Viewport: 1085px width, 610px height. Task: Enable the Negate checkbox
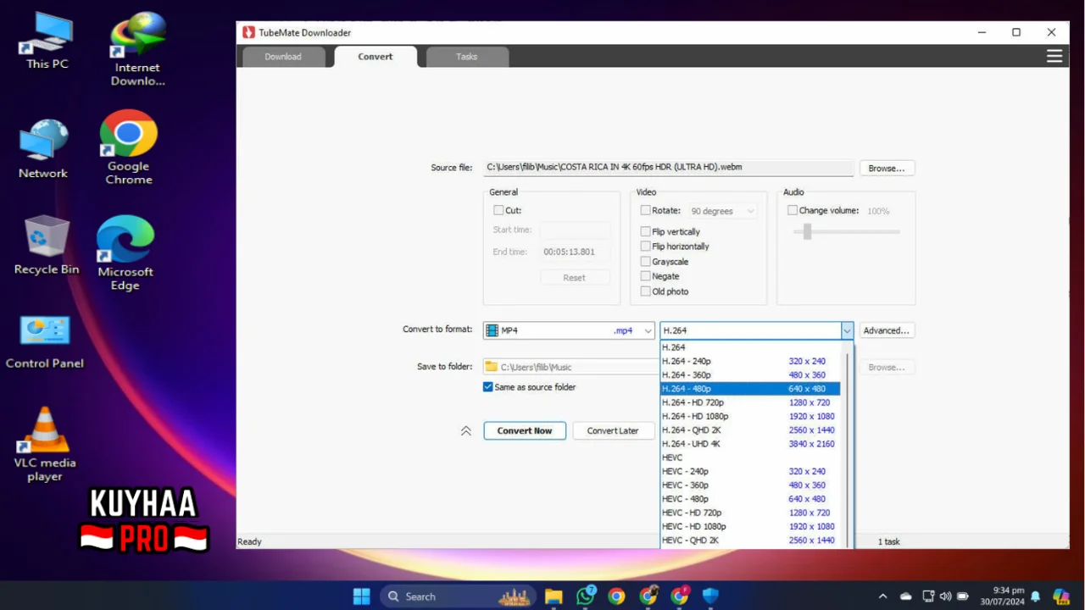tap(646, 276)
